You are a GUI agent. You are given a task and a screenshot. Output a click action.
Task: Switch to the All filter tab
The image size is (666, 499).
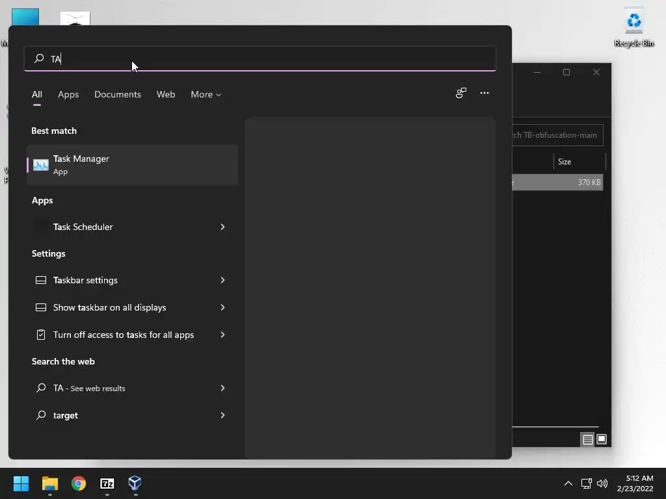[x=37, y=94]
